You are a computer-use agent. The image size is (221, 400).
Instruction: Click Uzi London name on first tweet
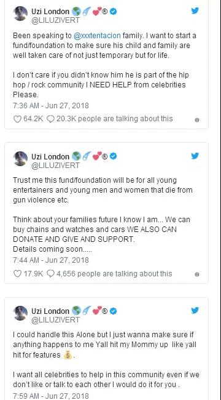coord(50,12)
